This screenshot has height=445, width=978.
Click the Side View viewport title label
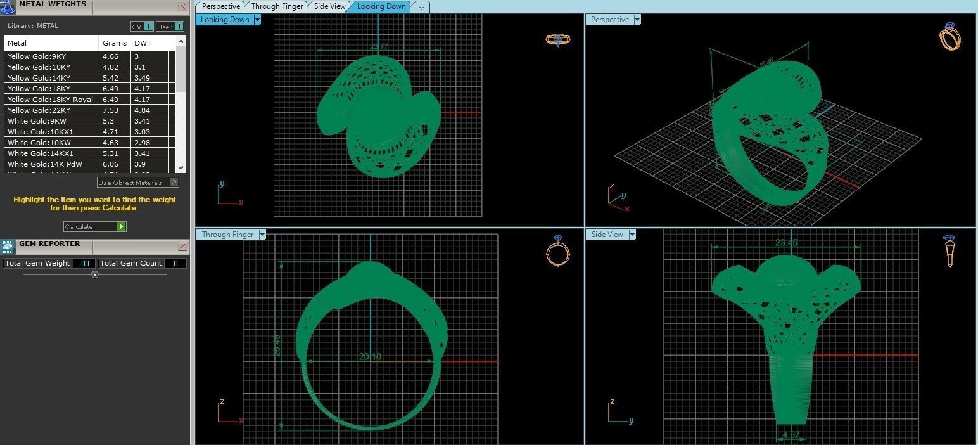607,235
